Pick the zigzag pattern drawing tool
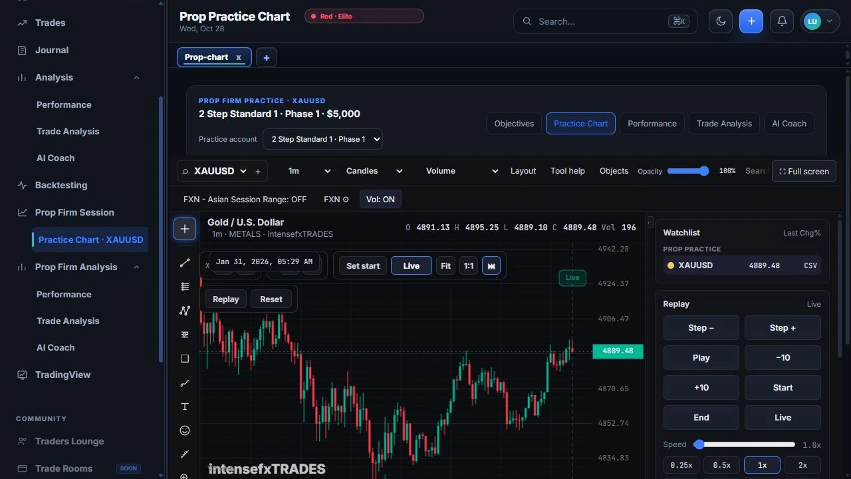Image resolution: width=851 pixels, height=479 pixels. pyautogui.click(x=185, y=311)
